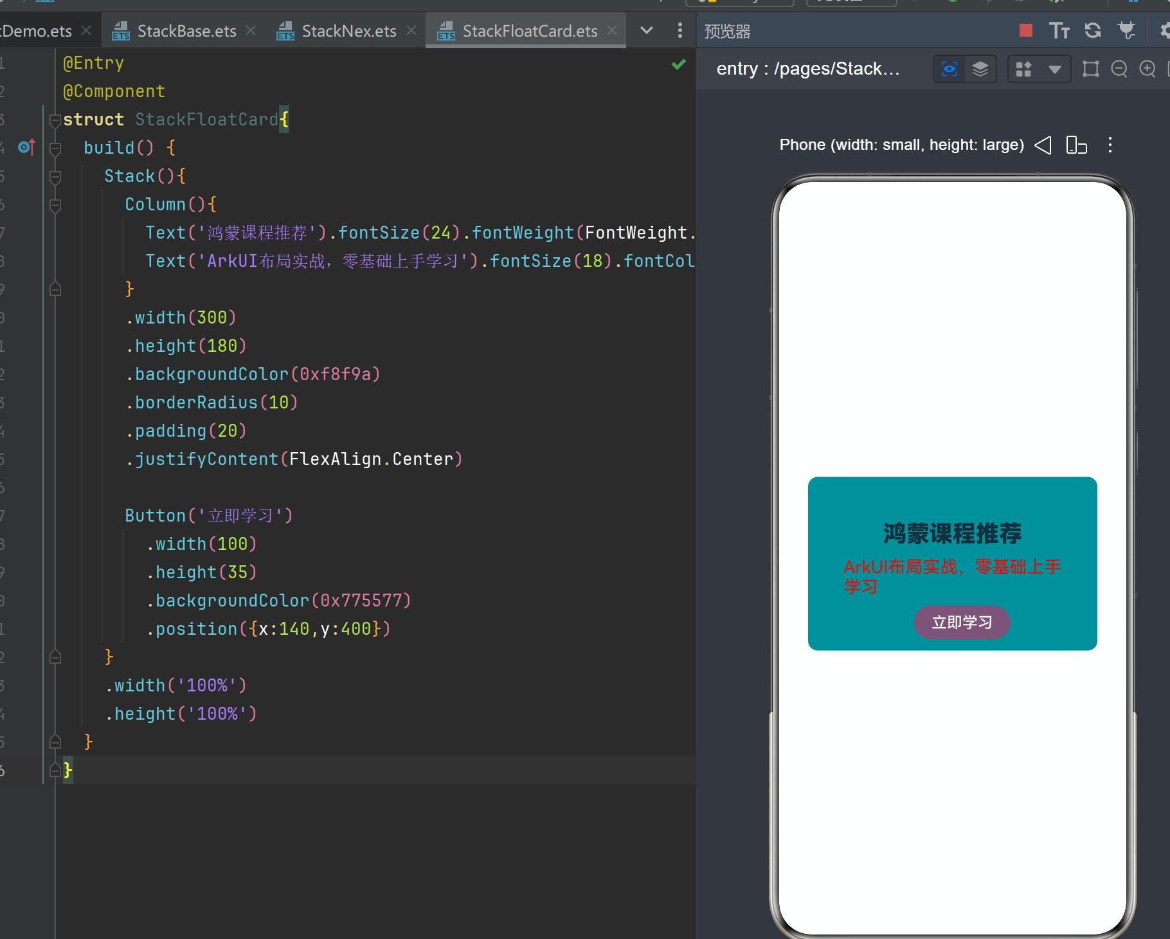Click the 预览器 panel title
Screen dimensions: 1170x939
point(727,31)
